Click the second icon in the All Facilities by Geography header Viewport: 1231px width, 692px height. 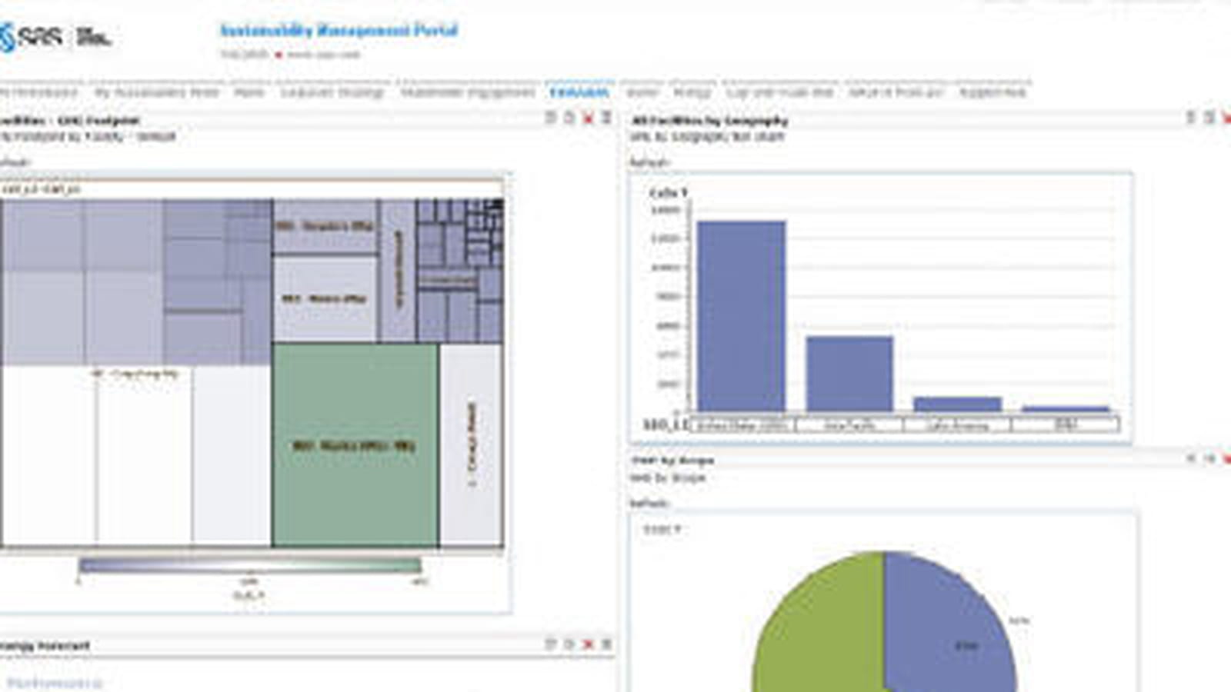(x=1209, y=118)
